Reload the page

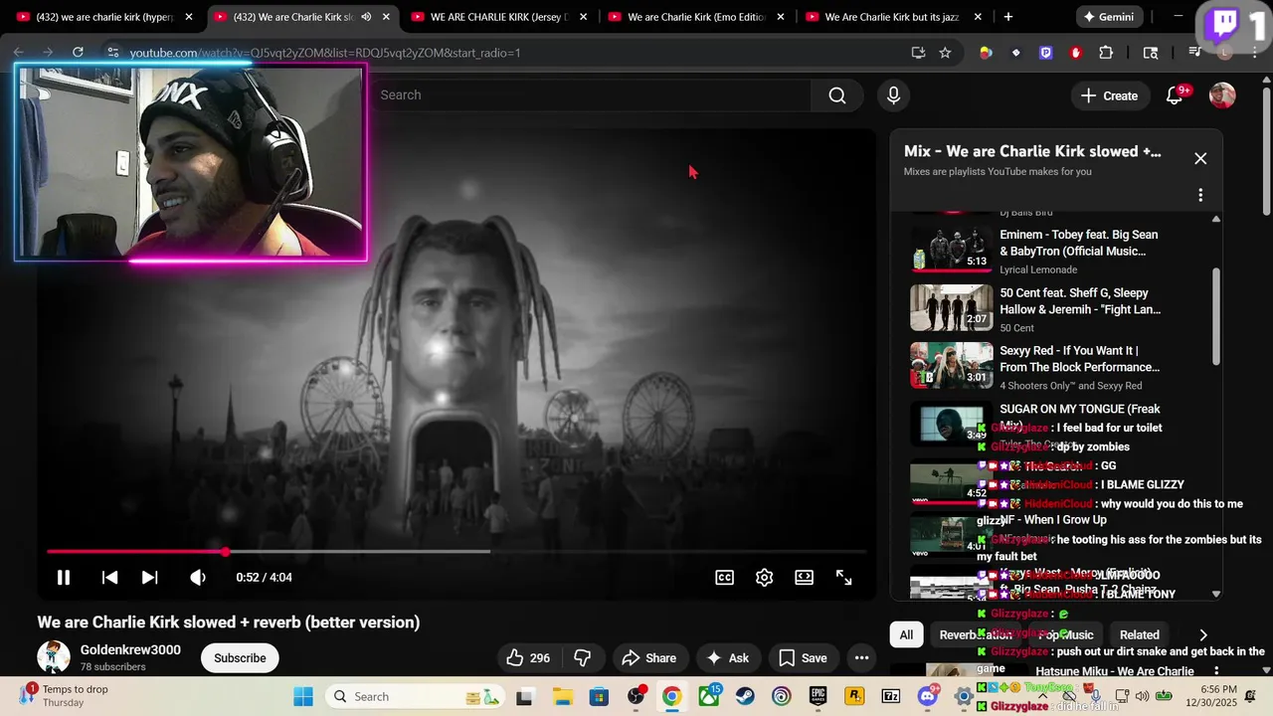[x=78, y=52]
